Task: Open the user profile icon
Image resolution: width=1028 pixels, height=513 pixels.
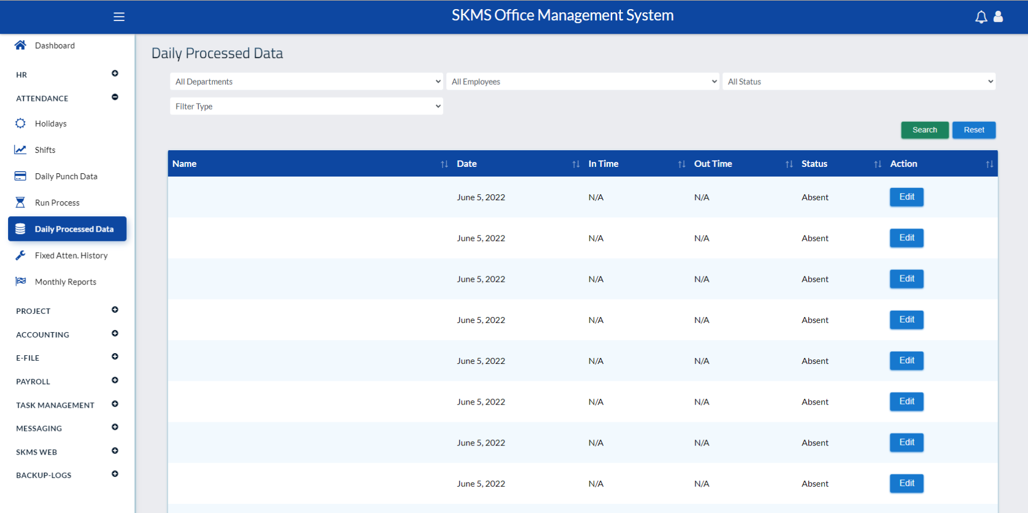Action: point(998,17)
